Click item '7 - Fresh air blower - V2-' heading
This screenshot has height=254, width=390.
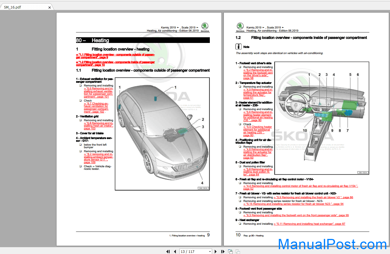(286, 193)
